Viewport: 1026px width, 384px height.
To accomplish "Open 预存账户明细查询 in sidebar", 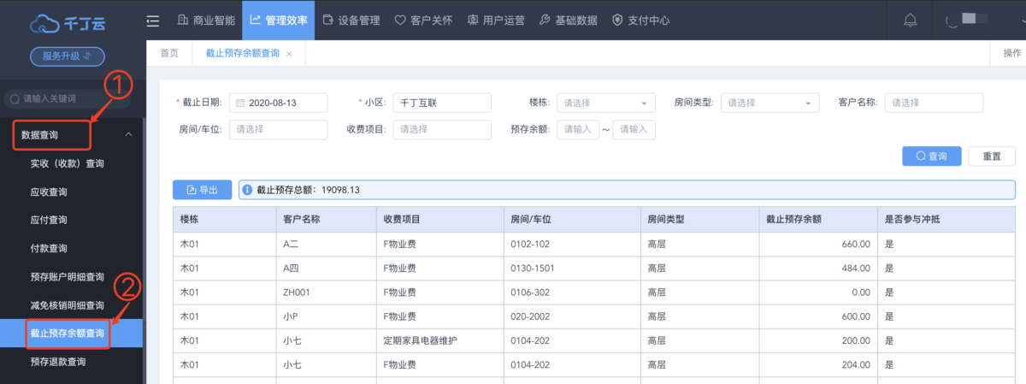I will point(67,277).
